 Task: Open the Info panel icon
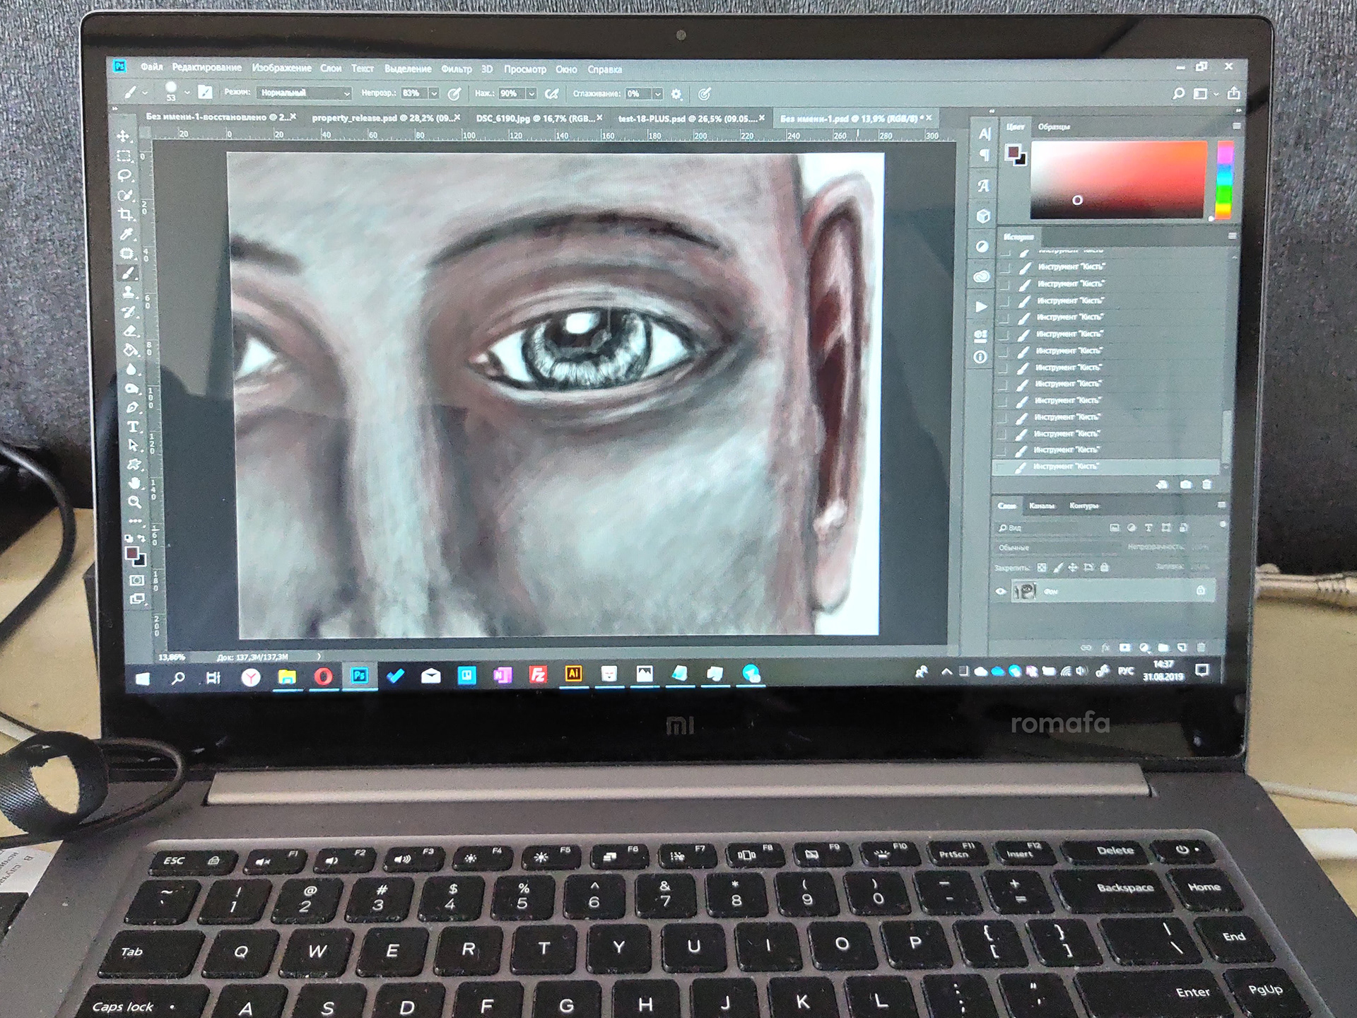tap(980, 357)
